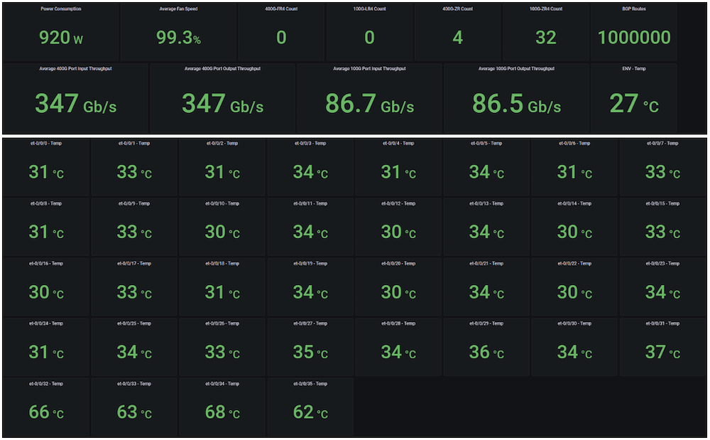Open the et-0/0/6 - Temp panel title

[x=574, y=143]
